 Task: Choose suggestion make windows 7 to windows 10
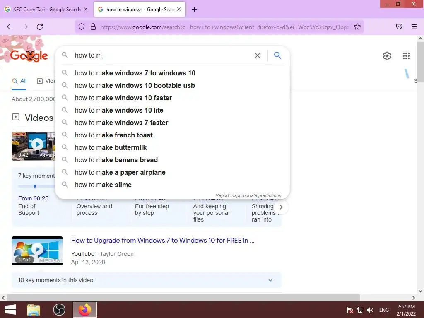tap(172, 73)
